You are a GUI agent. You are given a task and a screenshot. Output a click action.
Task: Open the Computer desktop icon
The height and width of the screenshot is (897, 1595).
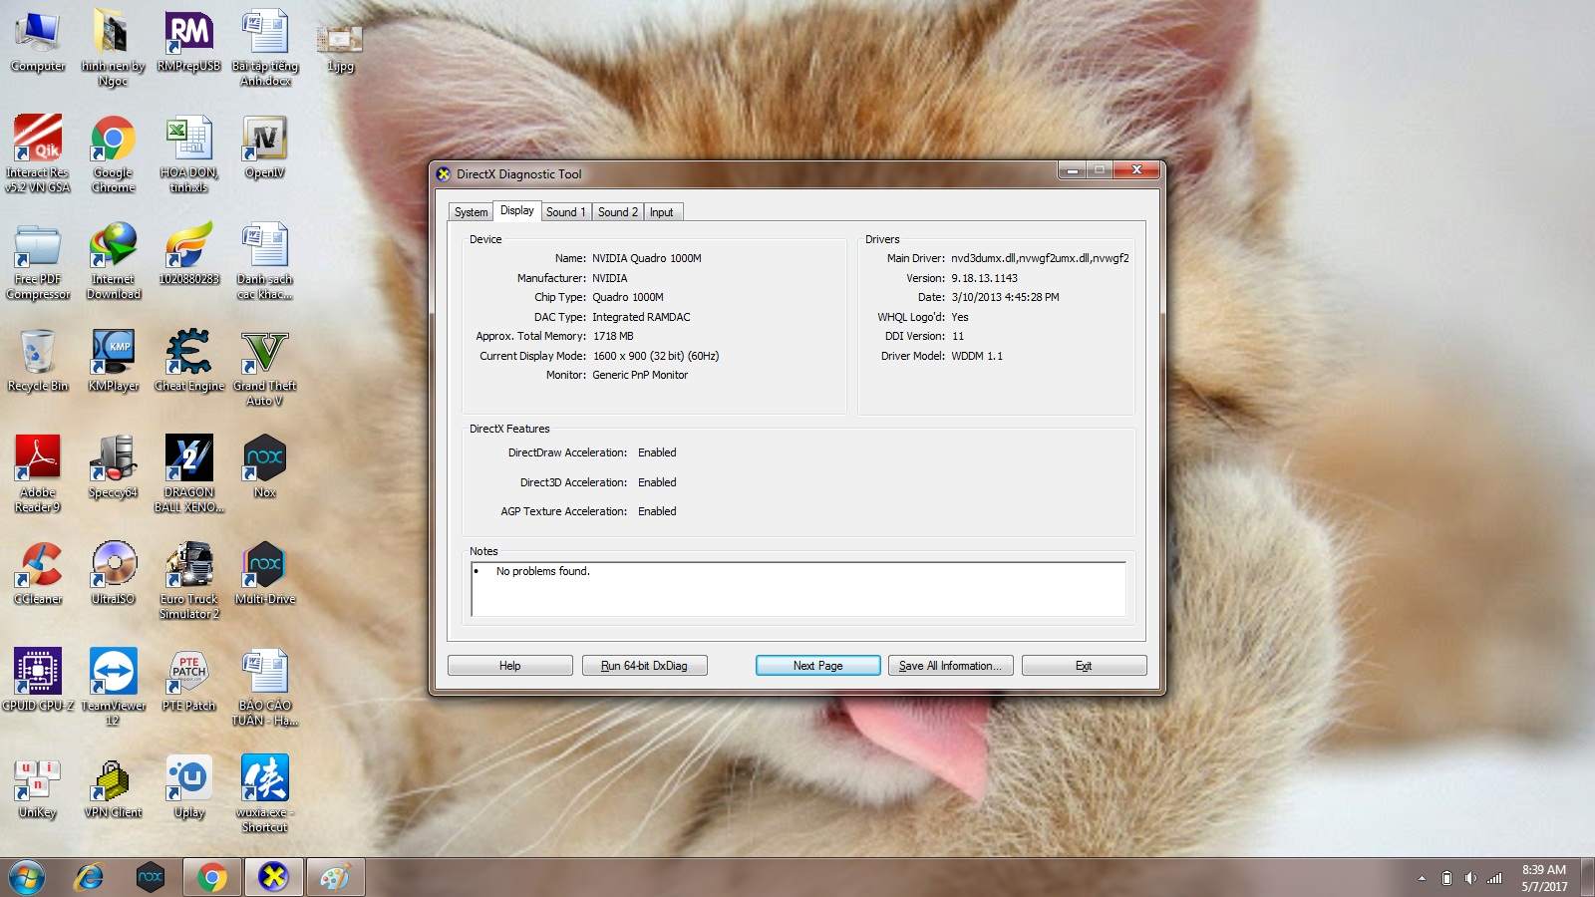38,41
